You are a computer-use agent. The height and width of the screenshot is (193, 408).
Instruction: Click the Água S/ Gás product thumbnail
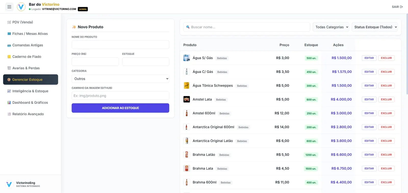(187, 58)
